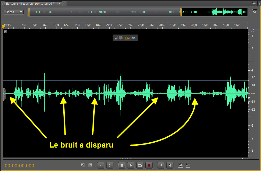The width and height of the screenshot is (261, 171).
Task: Click the panel grip dots left of editor tab
Action: pos(2,4)
